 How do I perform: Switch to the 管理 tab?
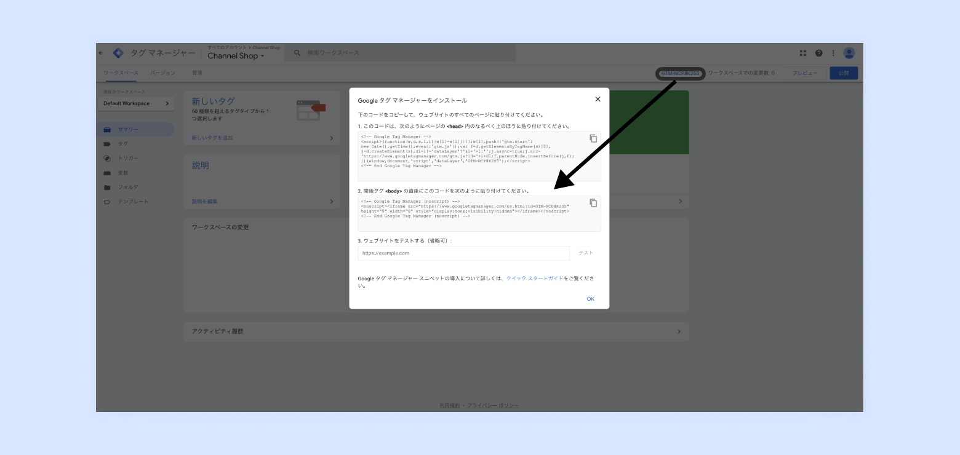click(197, 73)
